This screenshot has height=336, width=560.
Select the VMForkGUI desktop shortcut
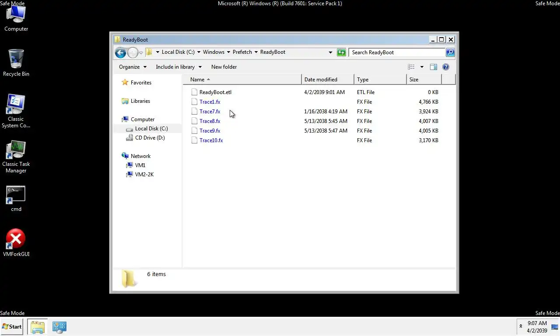click(16, 242)
